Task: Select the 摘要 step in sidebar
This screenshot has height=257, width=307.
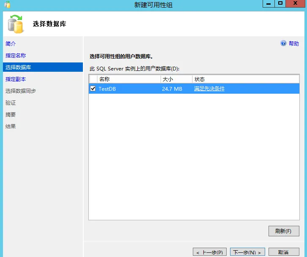Action: pyautogui.click(x=11, y=114)
